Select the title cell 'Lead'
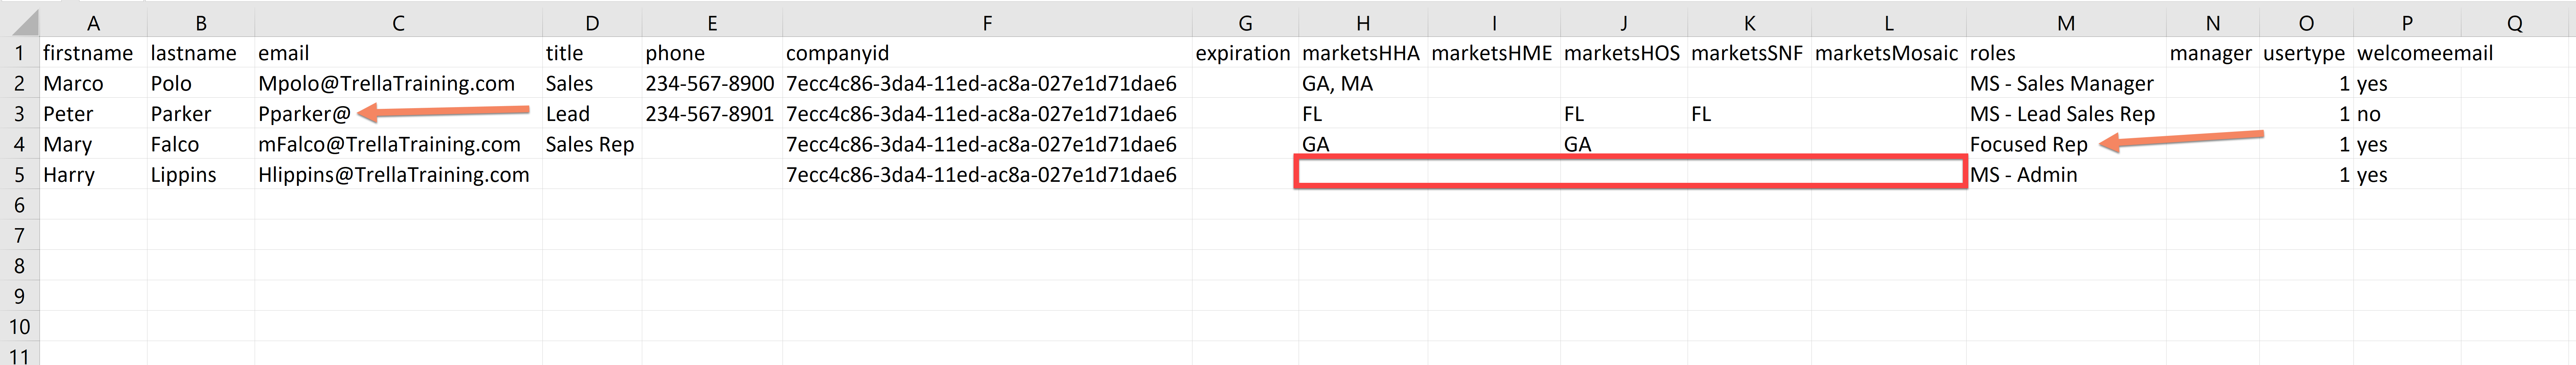 coord(592,114)
